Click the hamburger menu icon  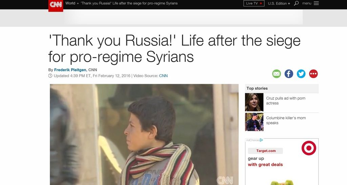tap(316, 3)
